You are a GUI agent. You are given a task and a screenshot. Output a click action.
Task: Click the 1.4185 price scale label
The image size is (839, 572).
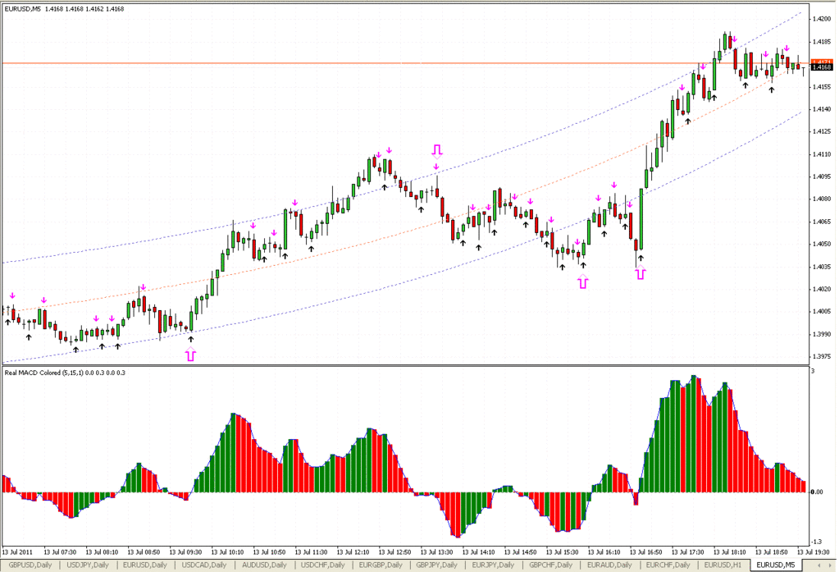821,41
